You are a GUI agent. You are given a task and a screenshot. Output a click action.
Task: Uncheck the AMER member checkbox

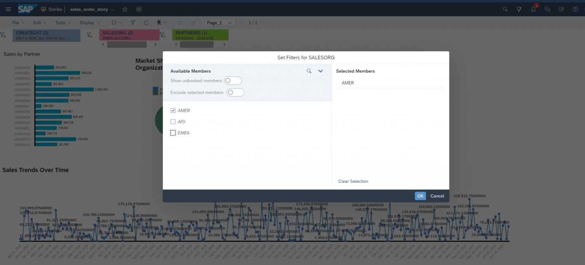173,110
